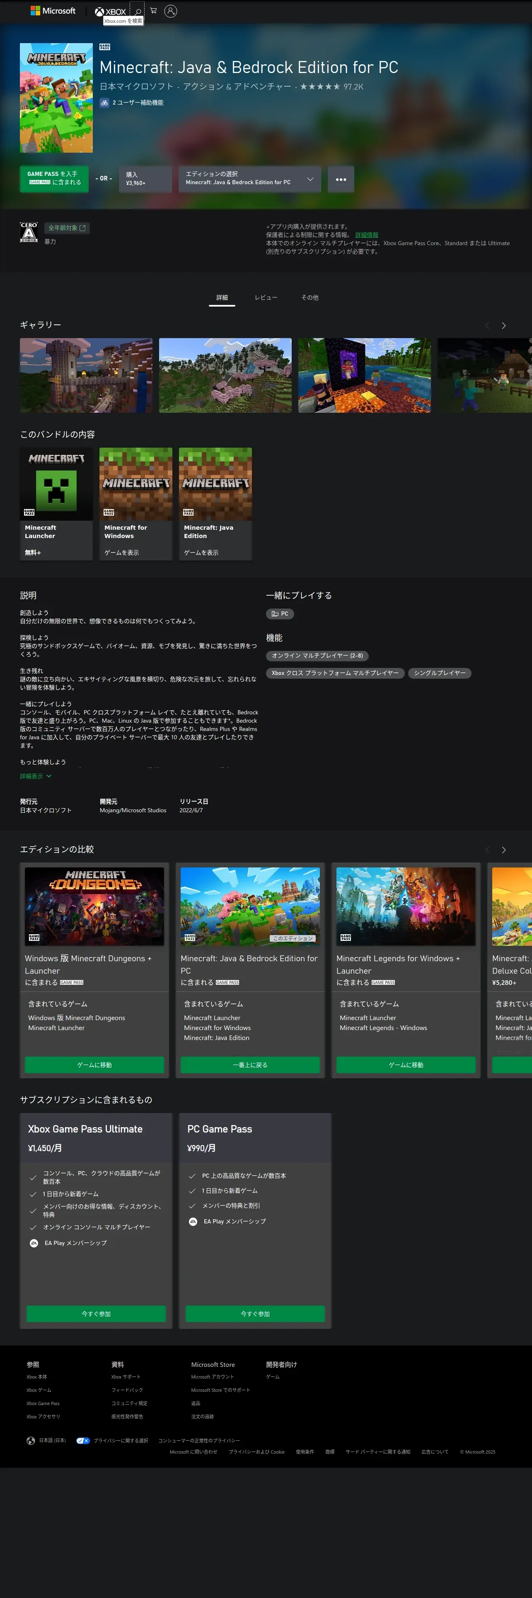532x1598 pixels.
Task: Advance the エディションの比較 carousel right arrow
Action: (503, 850)
